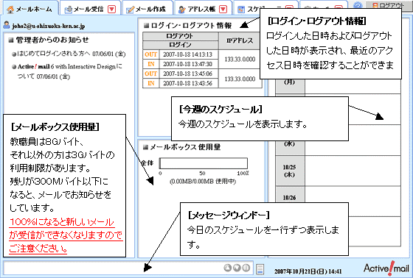Screen dimensions: 413x278
Task: Select the IN cell for 13:47:30
Action: [x=151, y=64]
